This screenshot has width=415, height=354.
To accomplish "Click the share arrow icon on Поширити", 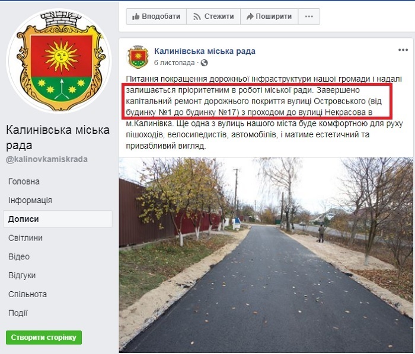I will tap(250, 17).
